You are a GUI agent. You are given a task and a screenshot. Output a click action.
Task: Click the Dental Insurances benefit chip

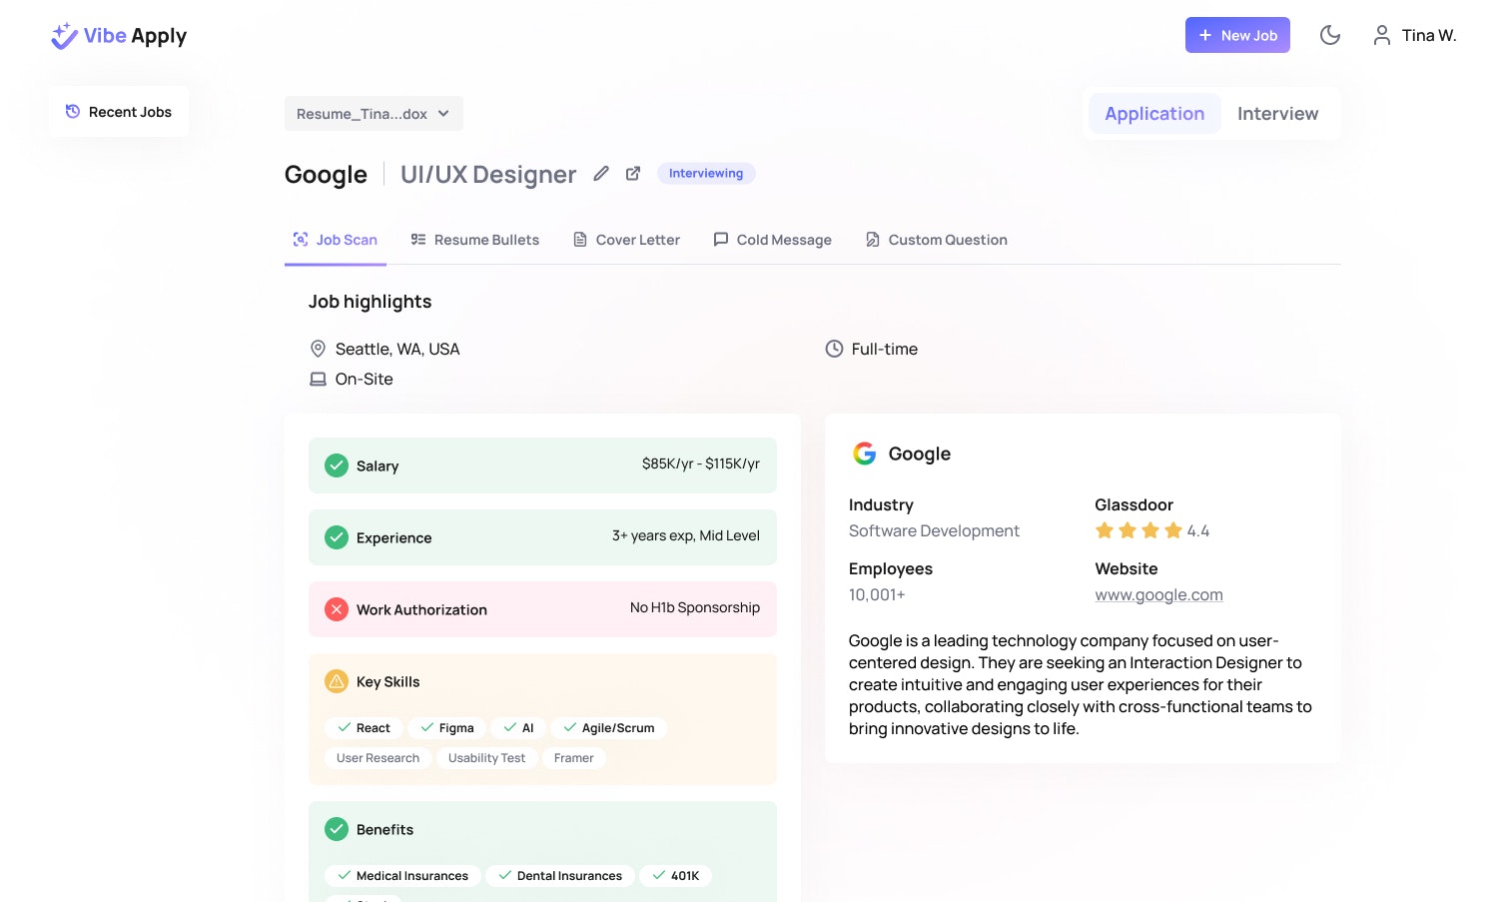coord(560,876)
